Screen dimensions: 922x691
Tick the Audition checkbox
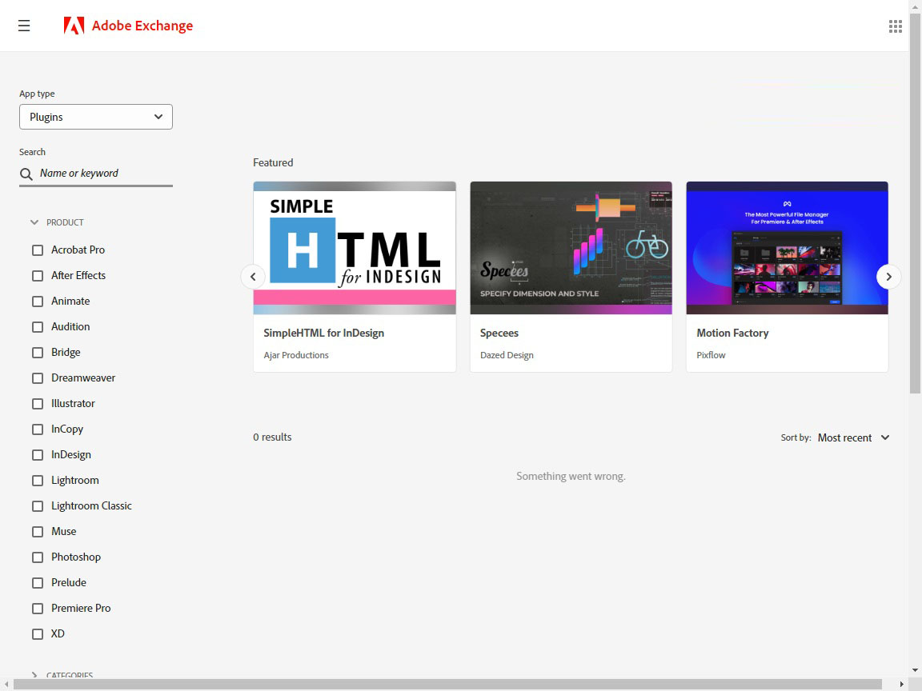[x=38, y=326]
